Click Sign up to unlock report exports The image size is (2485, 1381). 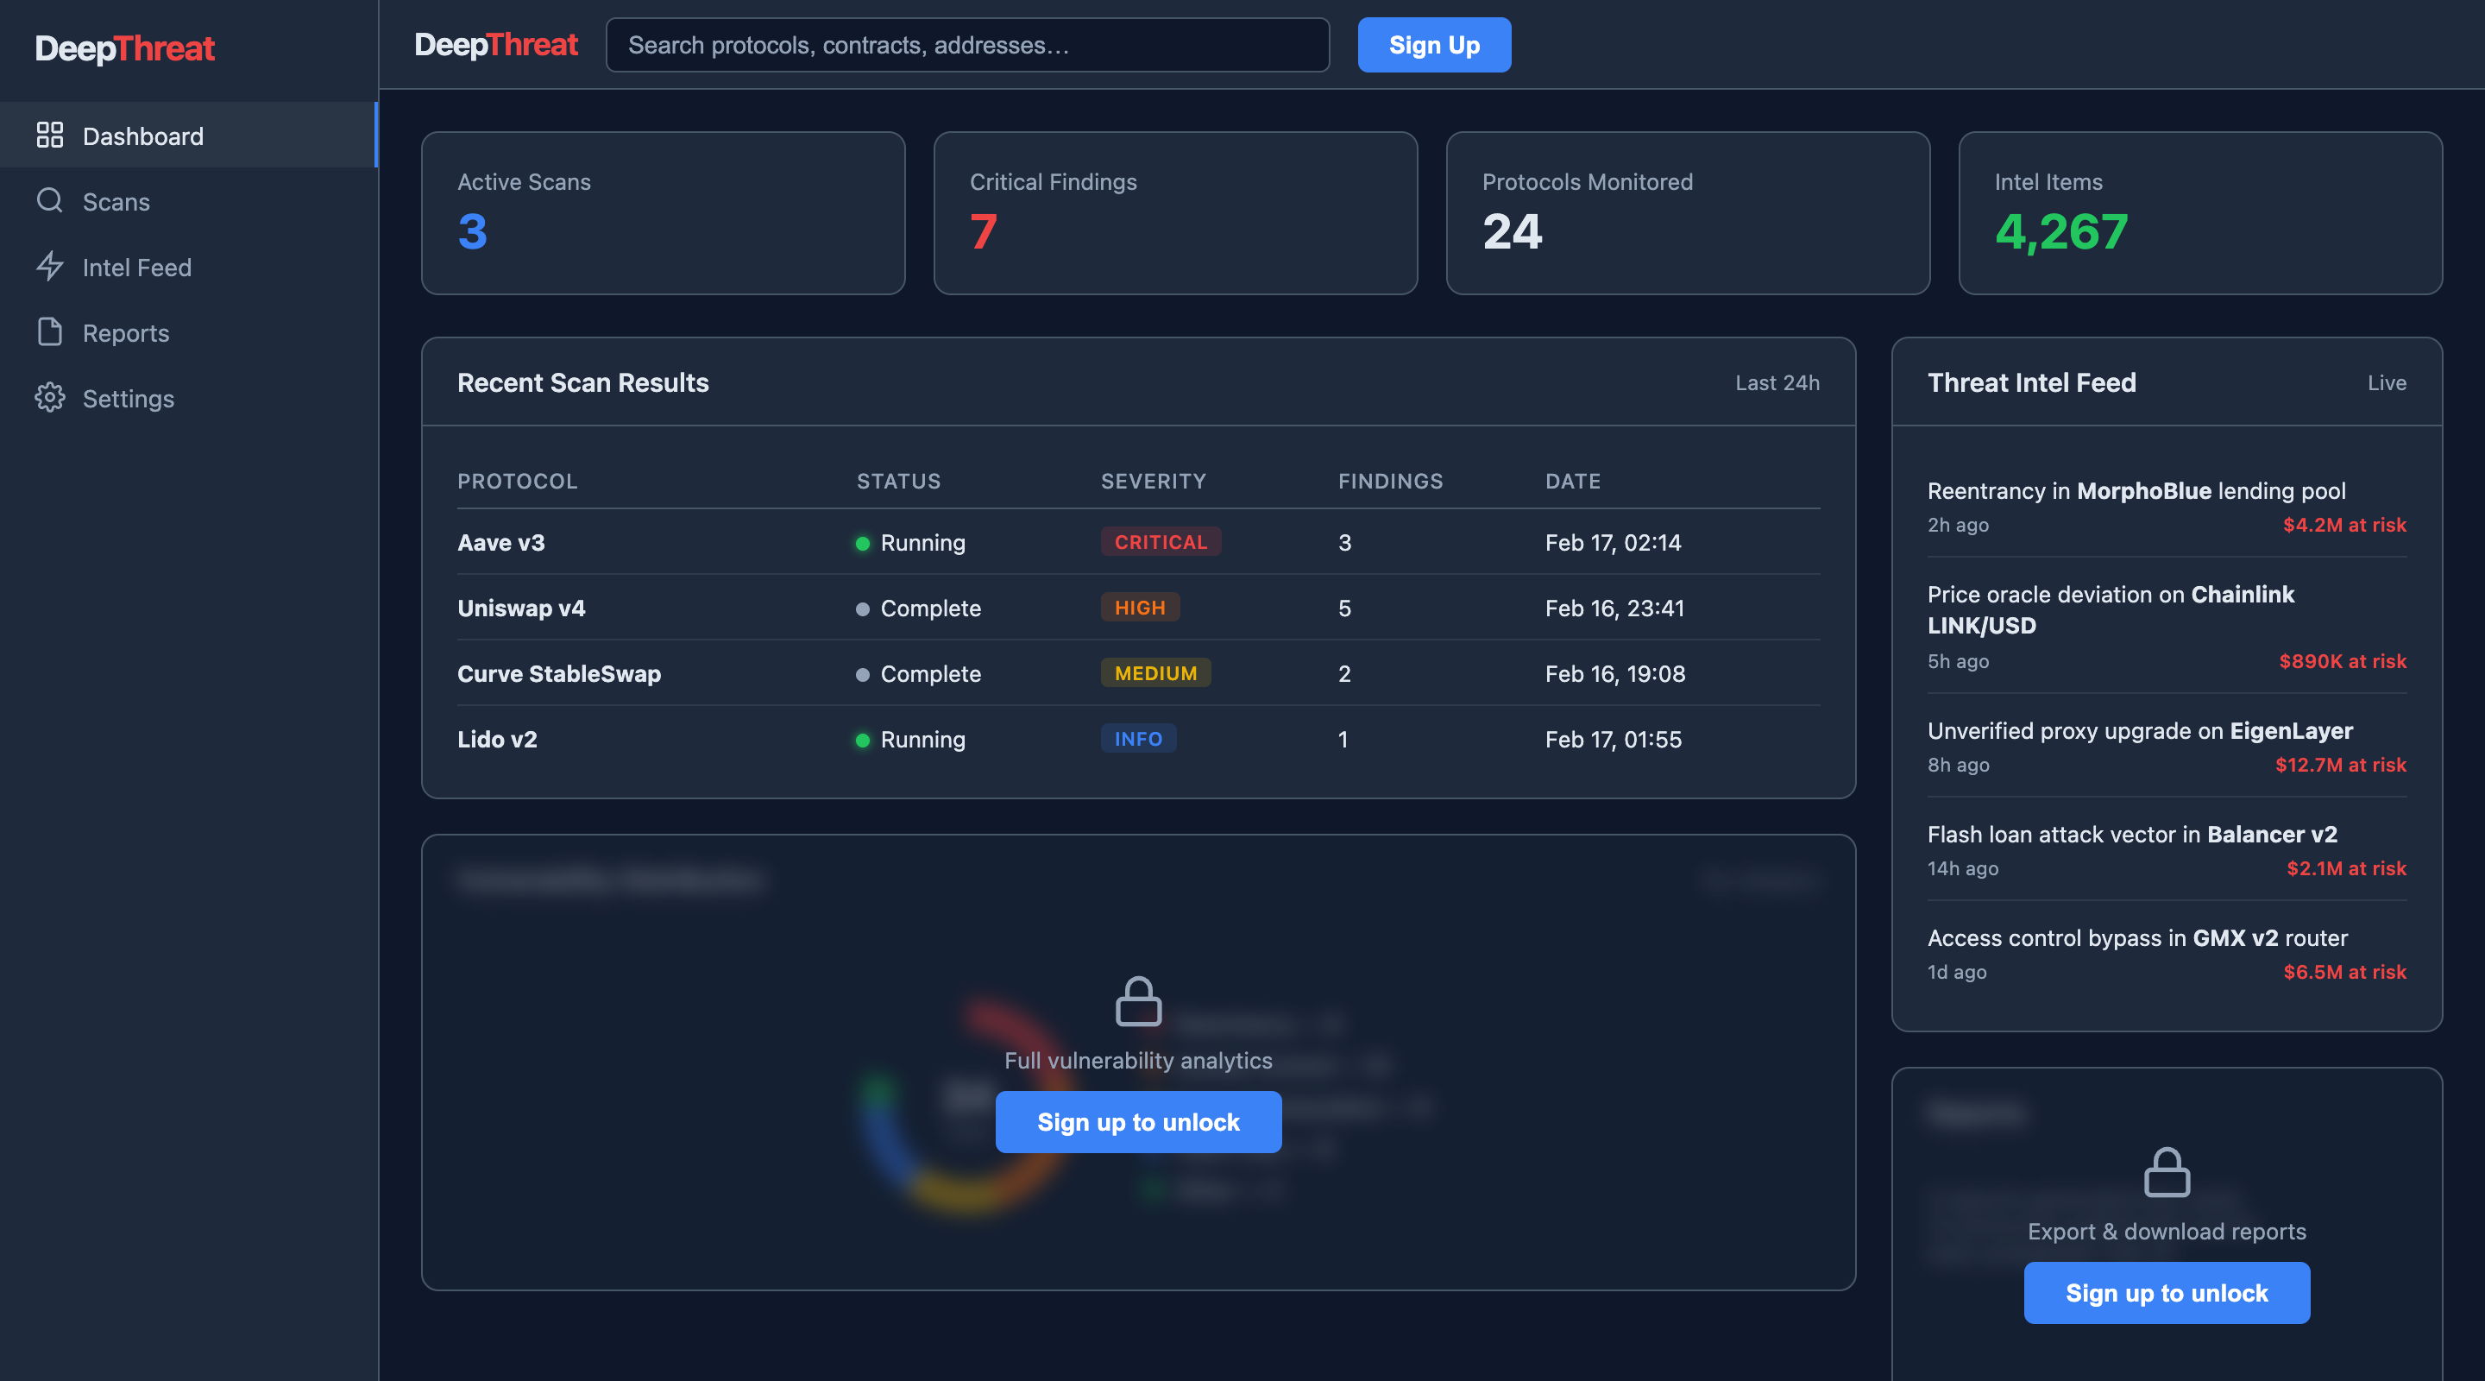2166,1293
